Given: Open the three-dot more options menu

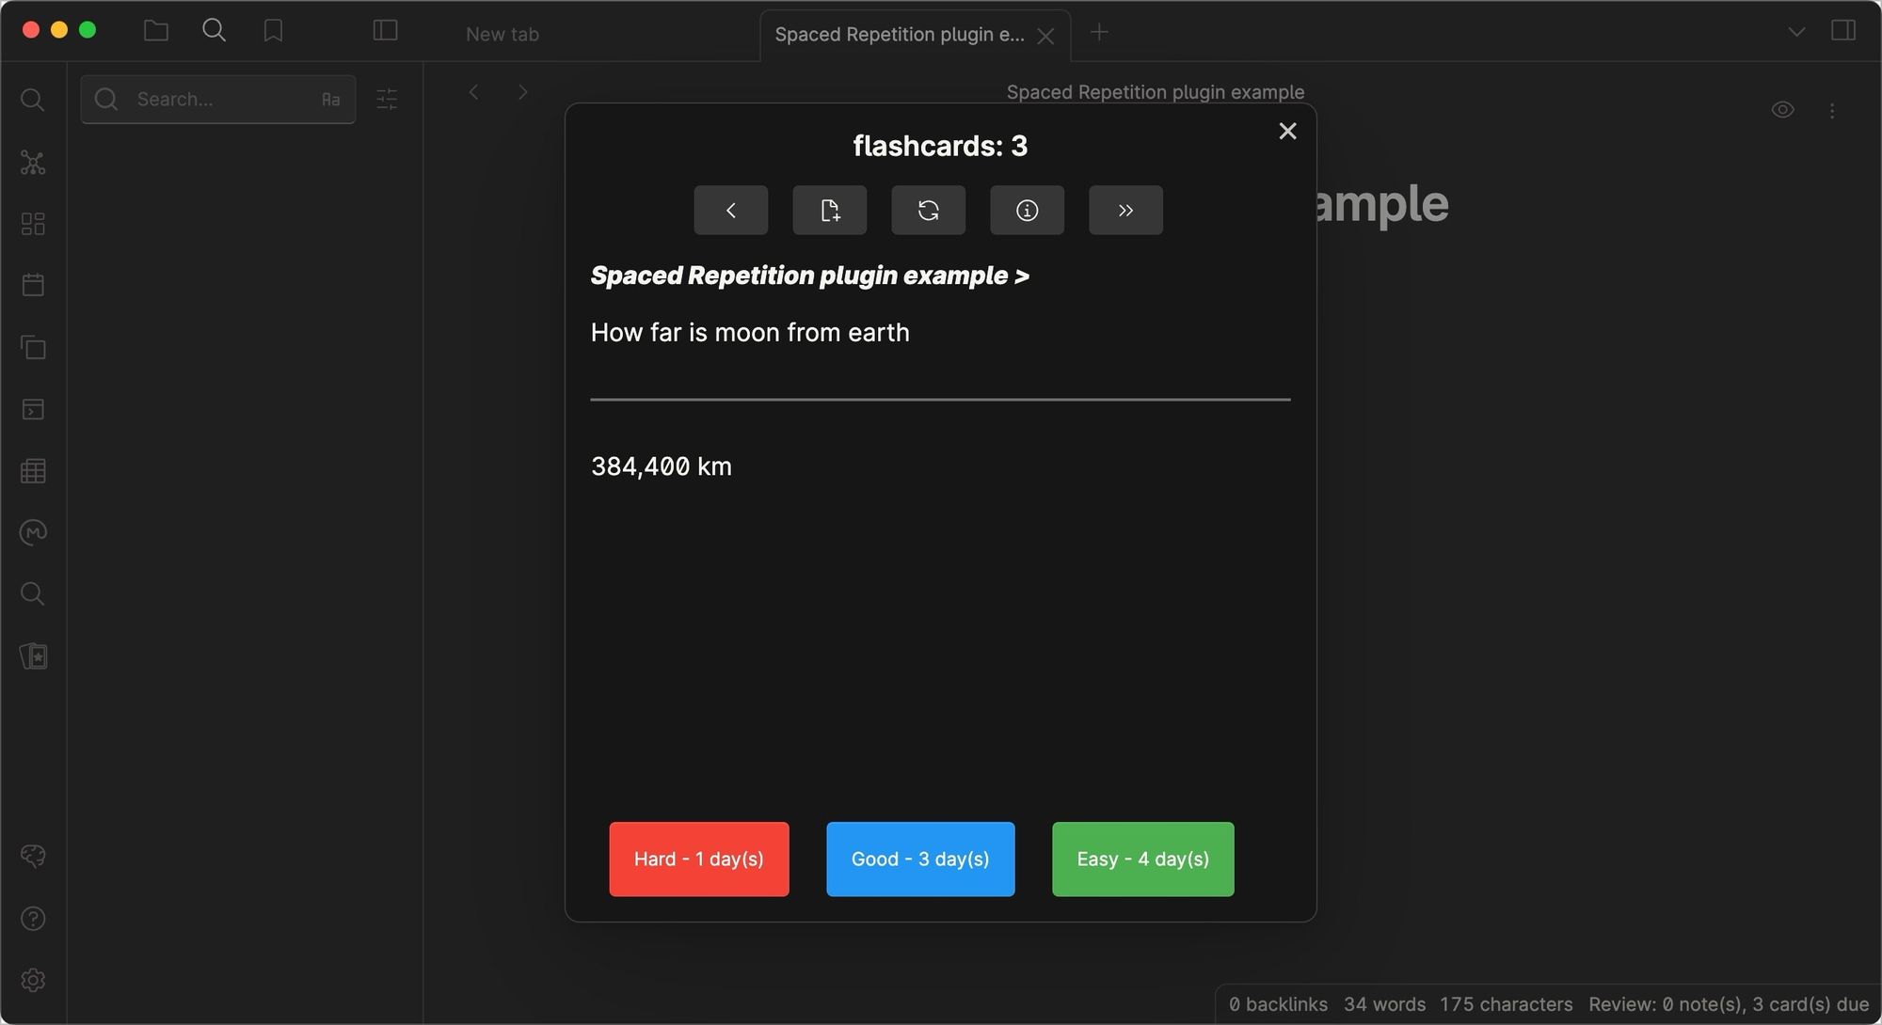Looking at the screenshot, I should [1832, 111].
